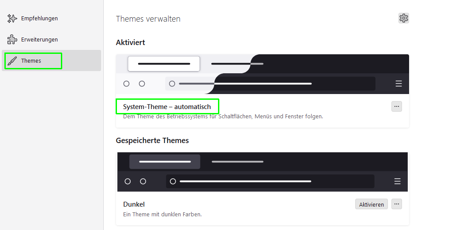Switch to the Erweiterungen sidebar label
The width and height of the screenshot is (451, 230).
coord(39,40)
